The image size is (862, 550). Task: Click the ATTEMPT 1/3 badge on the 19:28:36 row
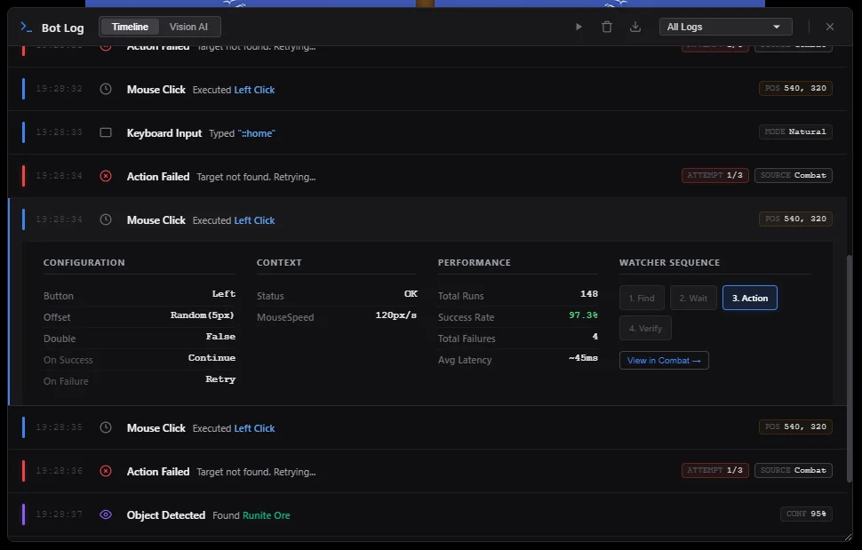coord(714,470)
